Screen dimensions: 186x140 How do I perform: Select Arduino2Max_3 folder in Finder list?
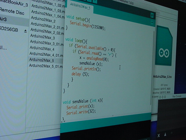42,37
